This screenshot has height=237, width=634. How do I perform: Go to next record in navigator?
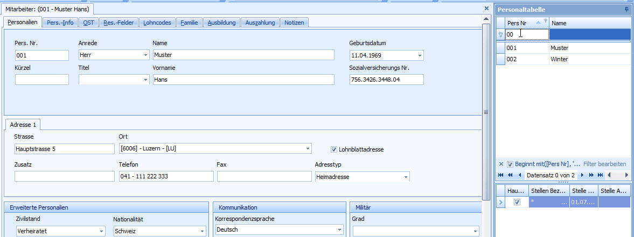pyautogui.click(x=582, y=175)
